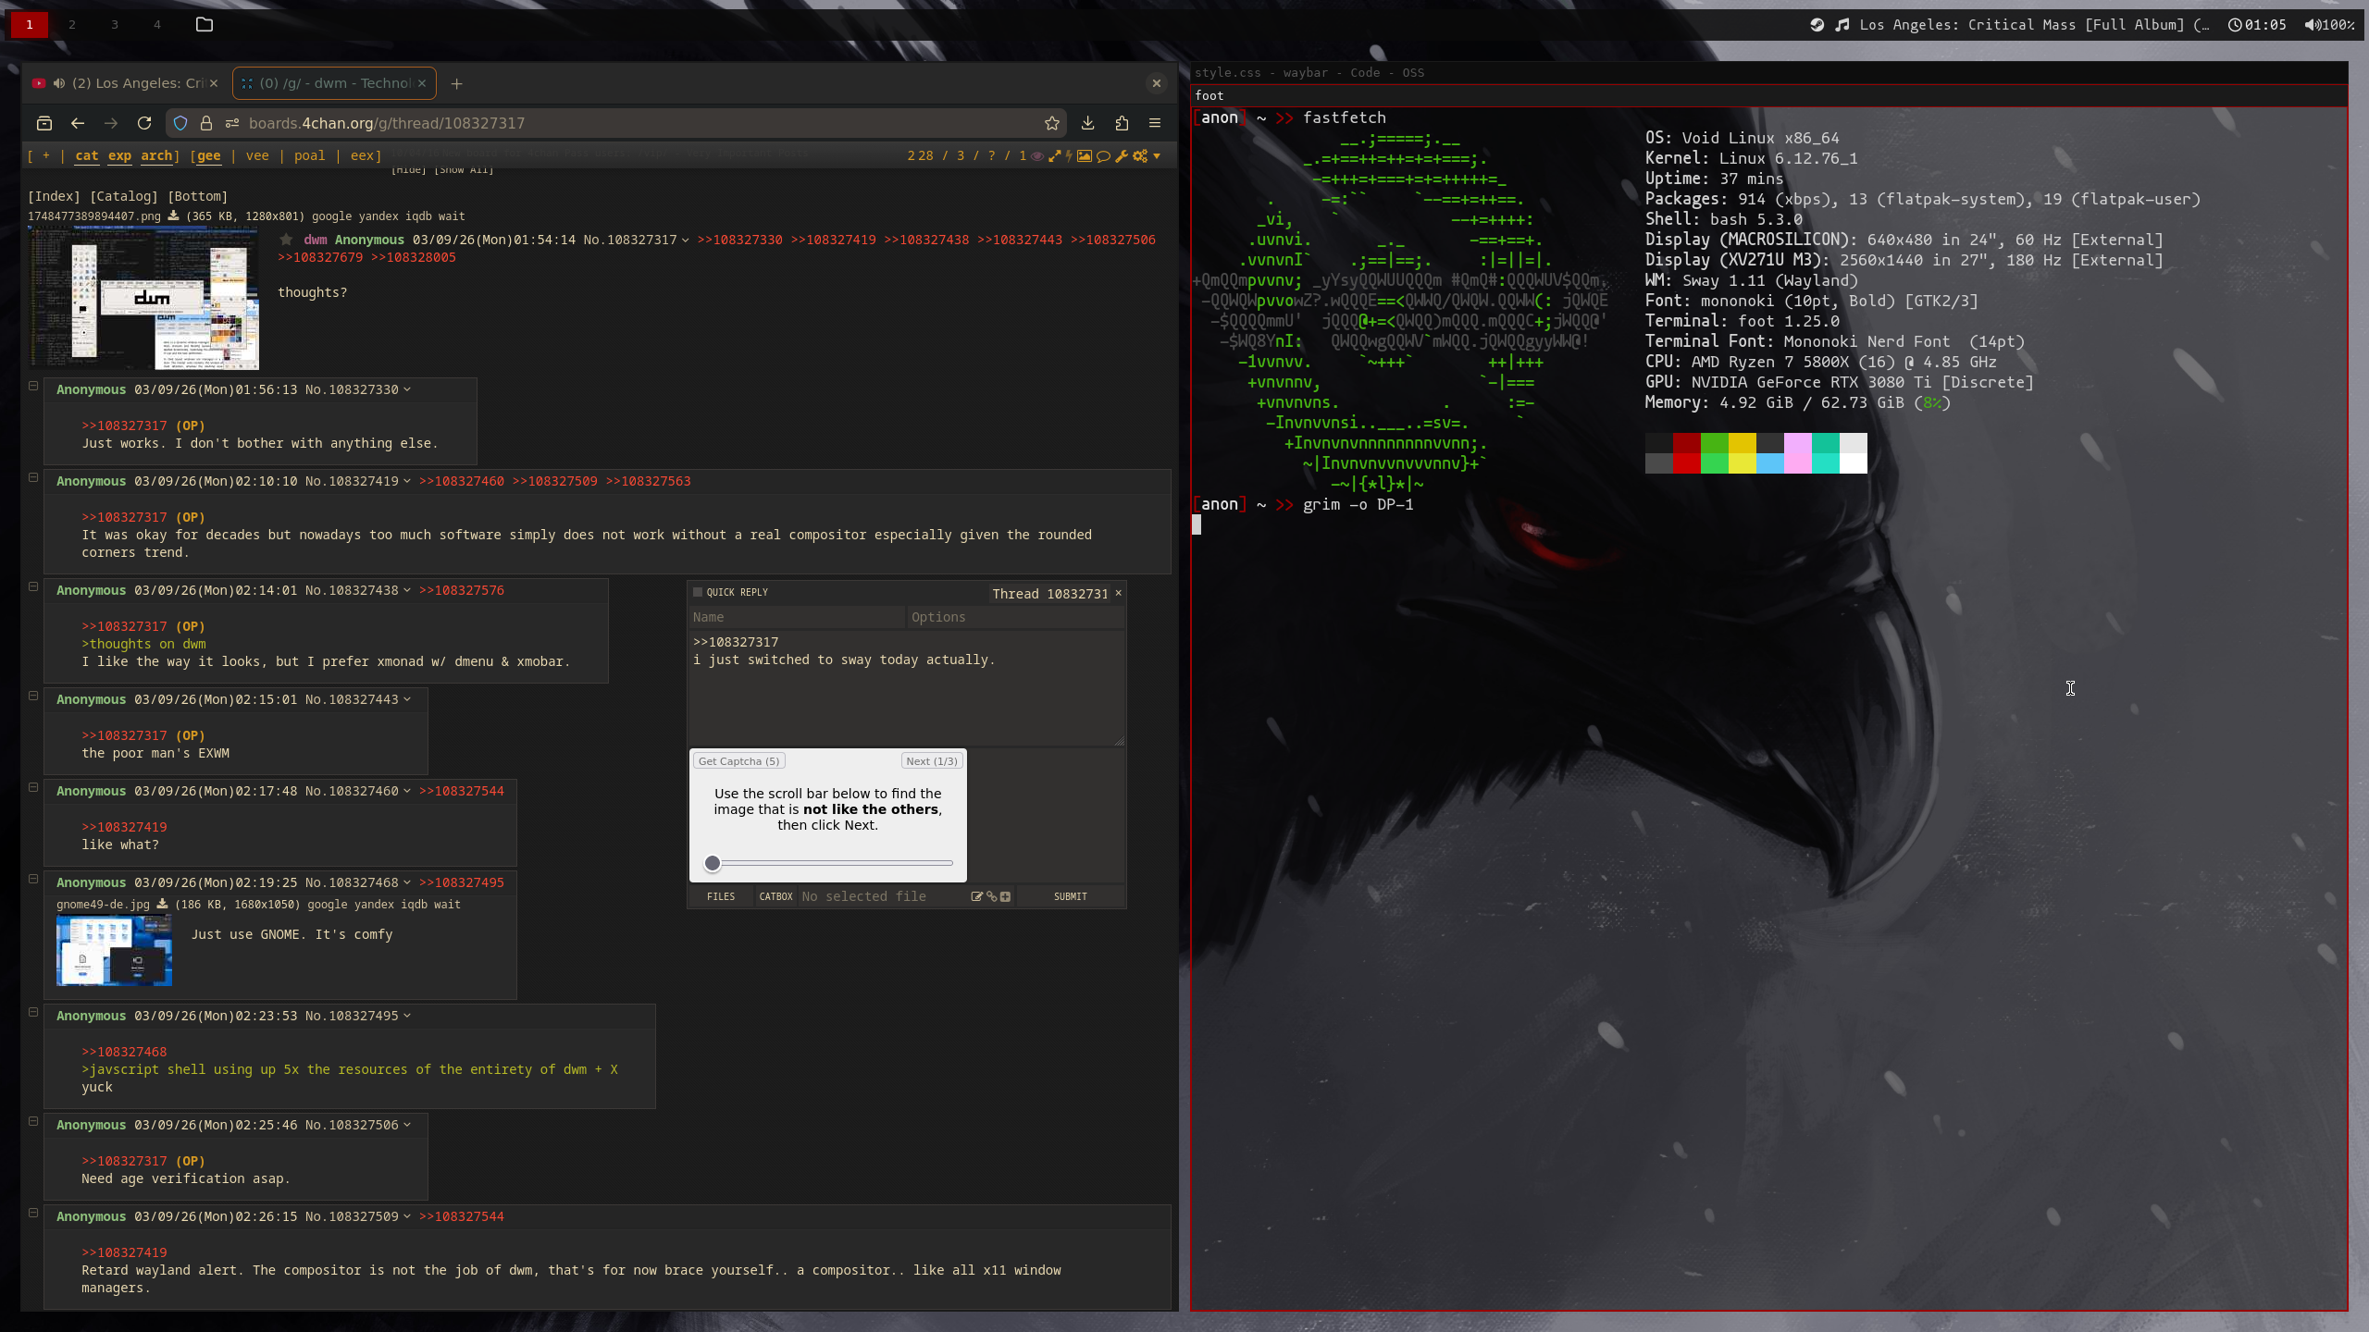This screenshot has width=2369, height=1332.
Task: Open the browser downloads icon
Action: tap(1088, 123)
